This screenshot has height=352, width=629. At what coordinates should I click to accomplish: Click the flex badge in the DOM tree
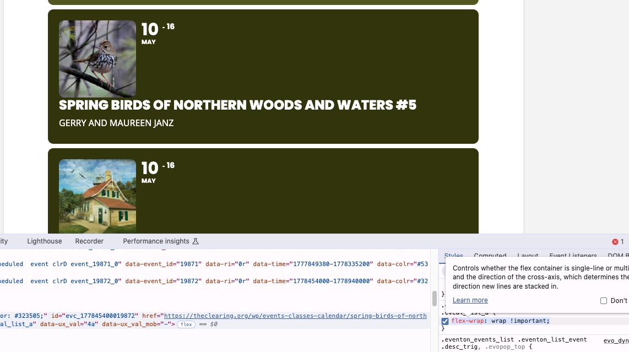(x=186, y=324)
